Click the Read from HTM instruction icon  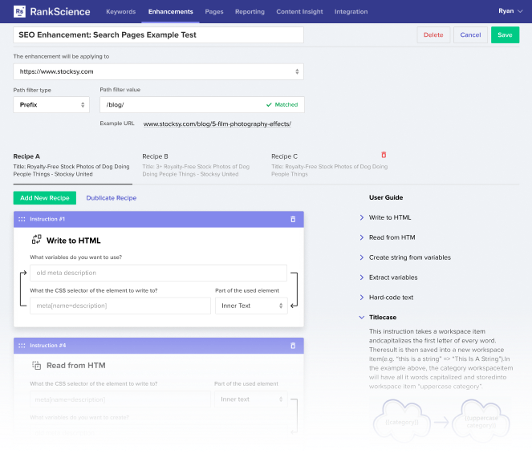point(37,365)
